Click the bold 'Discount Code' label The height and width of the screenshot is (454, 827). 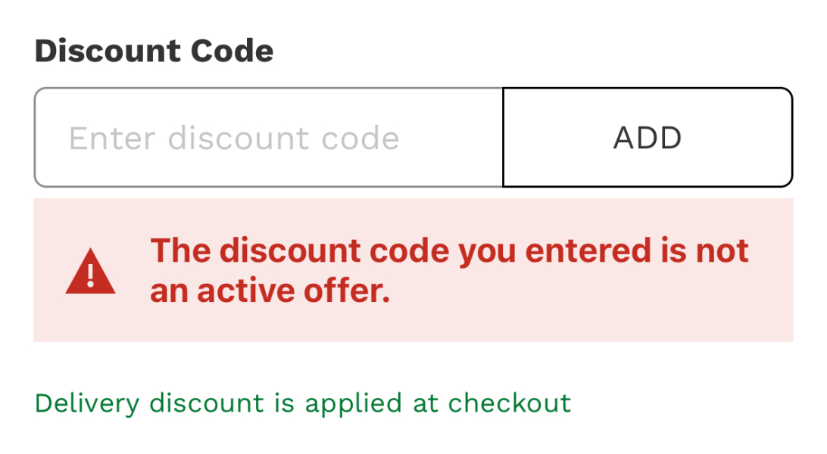point(154,51)
